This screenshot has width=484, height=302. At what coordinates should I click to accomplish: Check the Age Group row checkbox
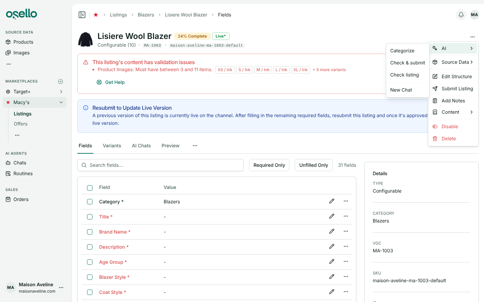coord(90,262)
